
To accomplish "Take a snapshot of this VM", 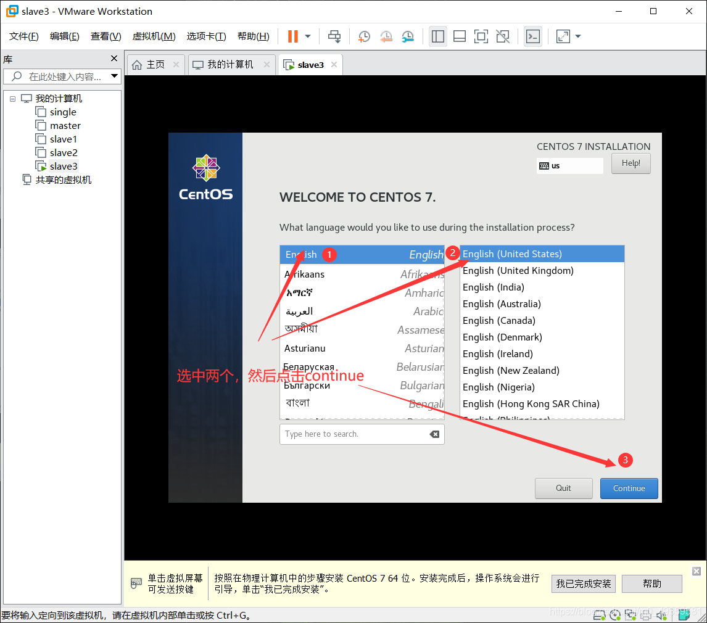I will pyautogui.click(x=365, y=36).
